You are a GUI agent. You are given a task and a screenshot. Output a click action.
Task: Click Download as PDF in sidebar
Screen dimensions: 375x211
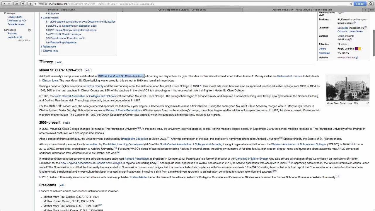click(17, 21)
